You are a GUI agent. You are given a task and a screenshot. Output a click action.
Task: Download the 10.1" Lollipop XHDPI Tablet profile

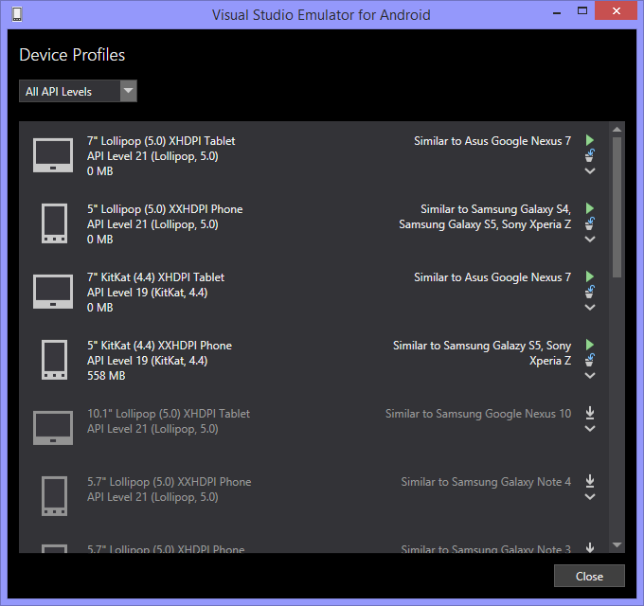(590, 412)
